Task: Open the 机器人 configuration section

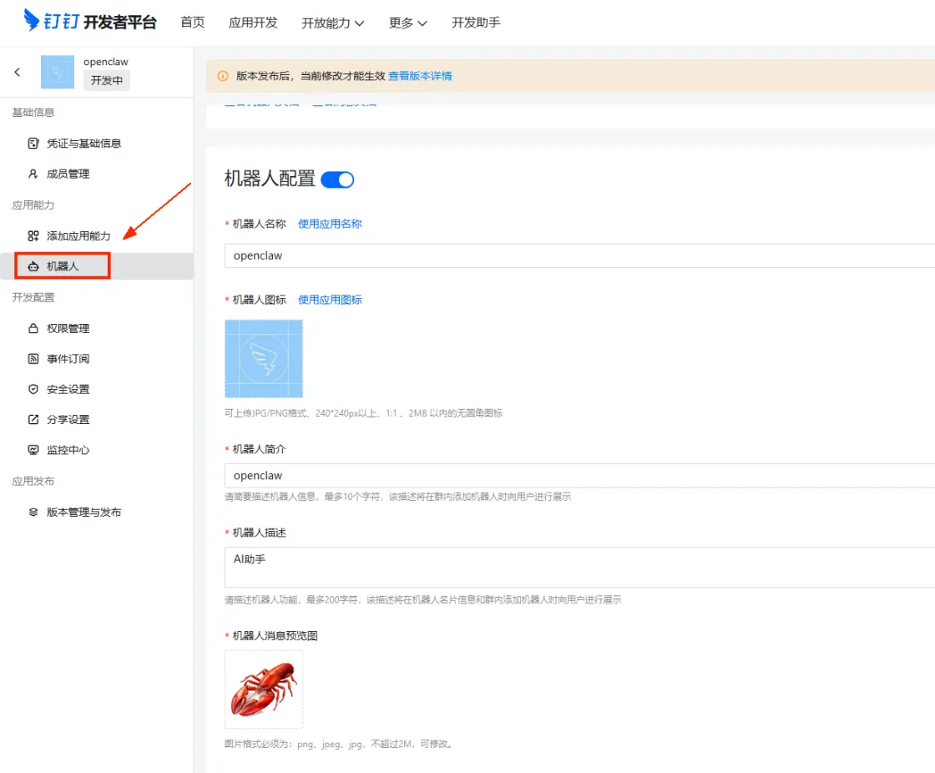Action: pos(67,265)
